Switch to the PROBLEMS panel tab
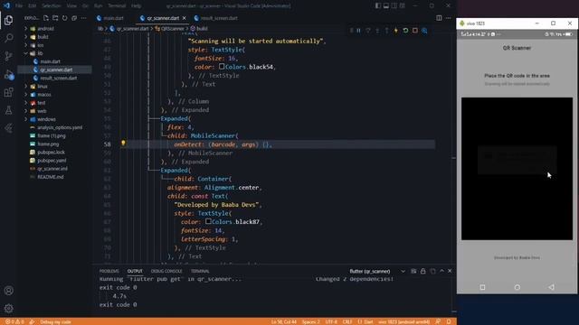Image resolution: width=579 pixels, height=325 pixels. click(109, 271)
